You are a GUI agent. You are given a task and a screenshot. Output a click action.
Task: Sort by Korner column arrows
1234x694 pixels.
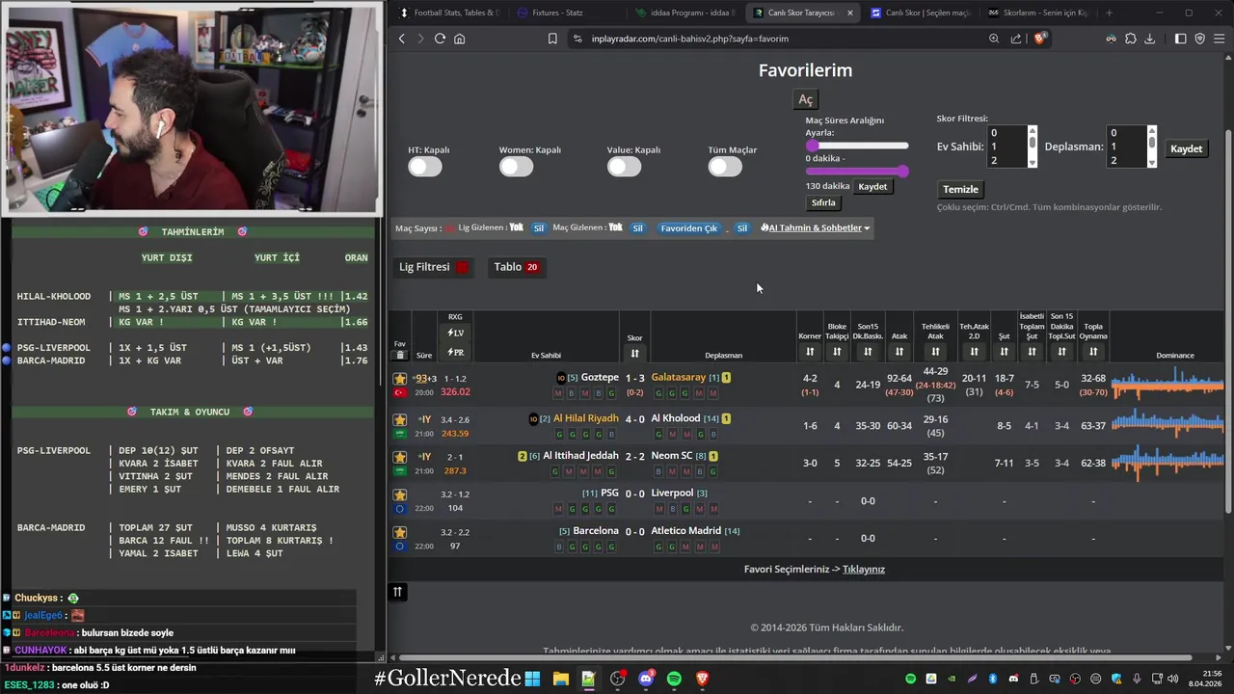pyautogui.click(x=810, y=352)
